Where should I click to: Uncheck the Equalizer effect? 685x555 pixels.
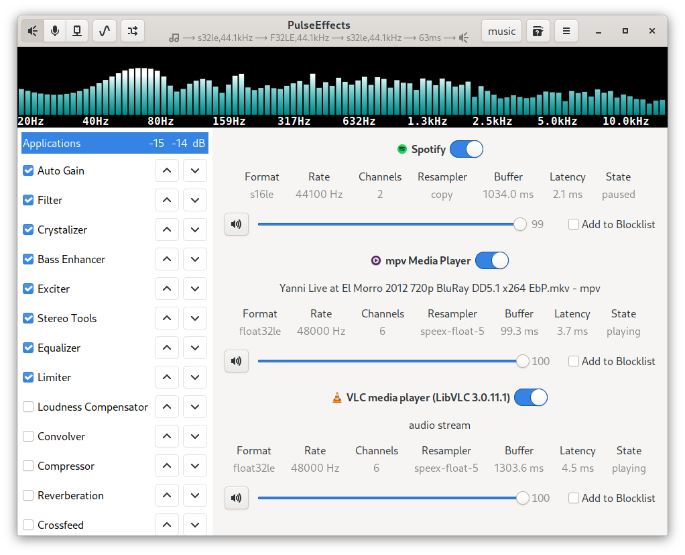[x=28, y=348]
